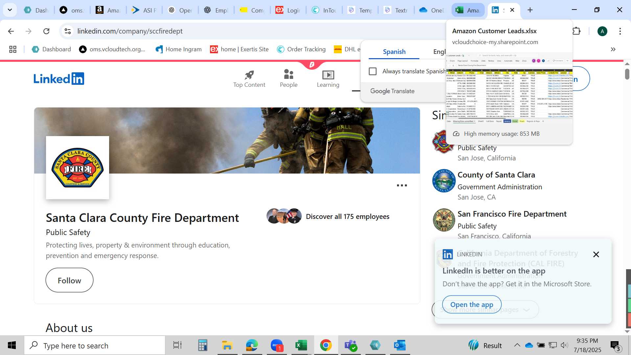The width and height of the screenshot is (631, 355).
Task: Open Excel from taskbar
Action: [301, 345]
